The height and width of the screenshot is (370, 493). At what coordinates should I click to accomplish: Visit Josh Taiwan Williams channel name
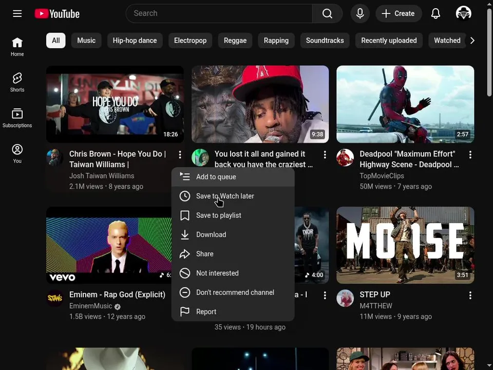tap(102, 176)
